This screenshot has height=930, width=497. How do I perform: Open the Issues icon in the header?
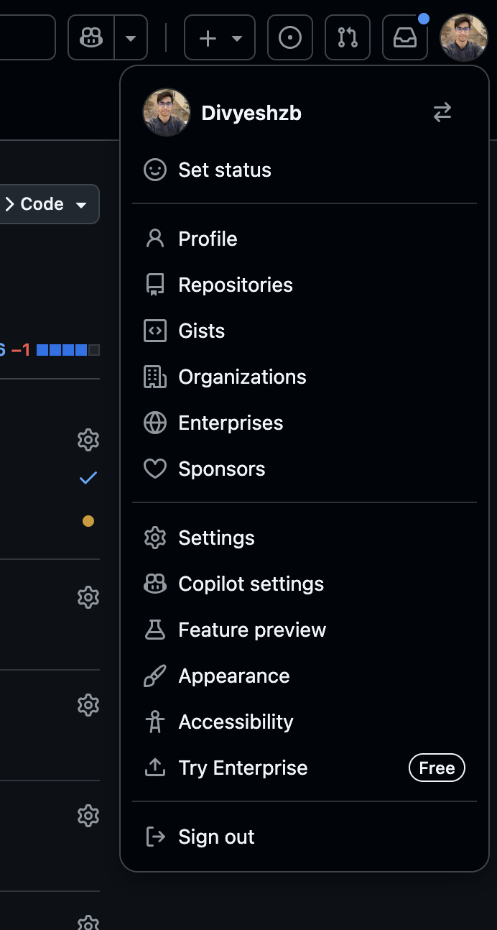click(x=290, y=37)
